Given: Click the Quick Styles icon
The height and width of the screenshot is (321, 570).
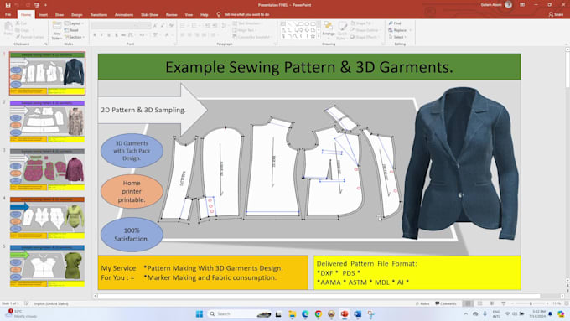Looking at the screenshot, I should pyautogui.click(x=342, y=30).
